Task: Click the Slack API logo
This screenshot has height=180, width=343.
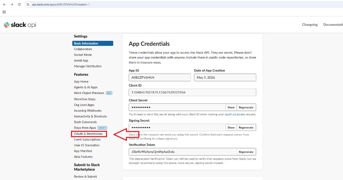Action: click(20, 25)
